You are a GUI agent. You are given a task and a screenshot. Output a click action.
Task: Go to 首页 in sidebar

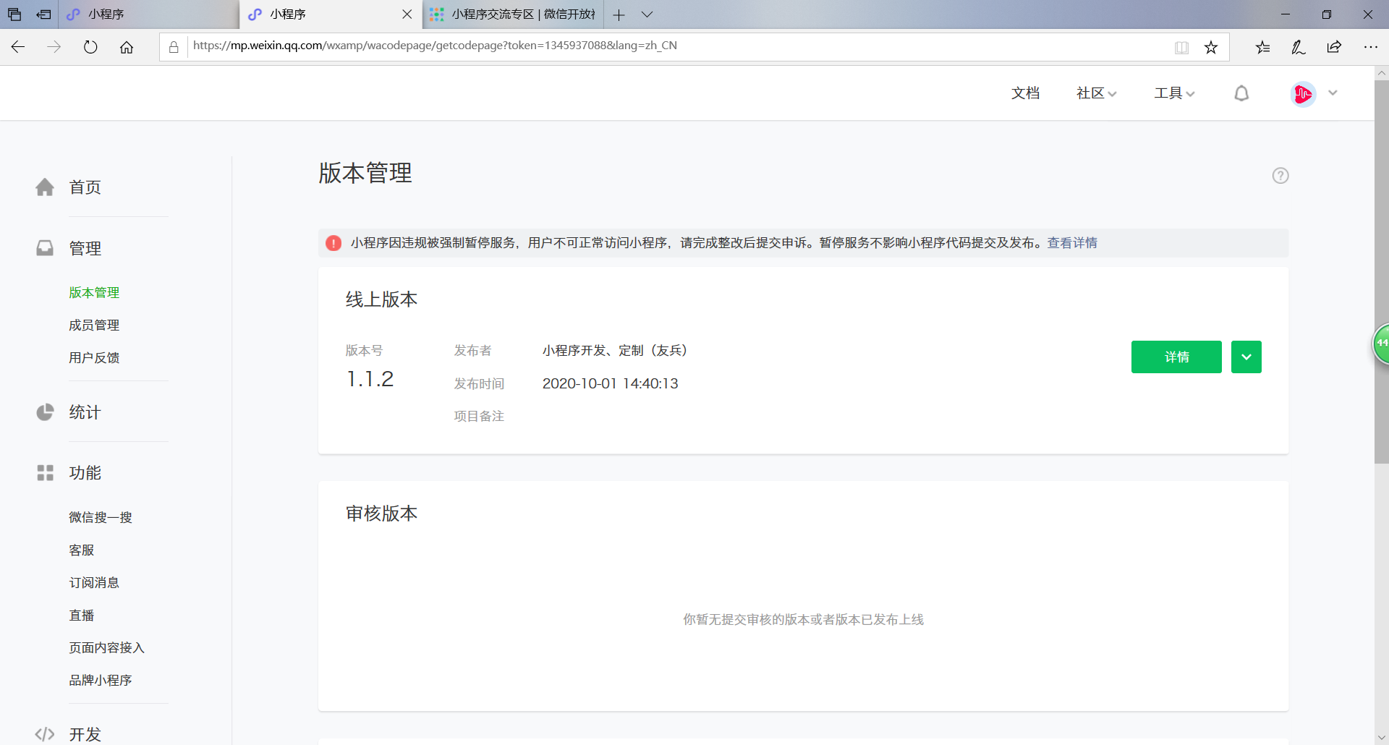coord(85,187)
